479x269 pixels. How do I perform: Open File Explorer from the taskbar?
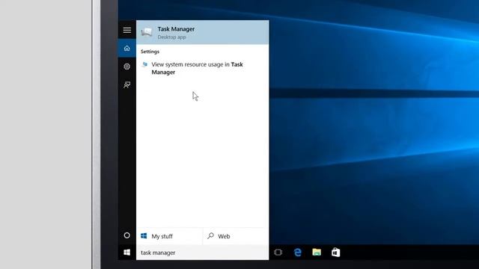pyautogui.click(x=317, y=253)
